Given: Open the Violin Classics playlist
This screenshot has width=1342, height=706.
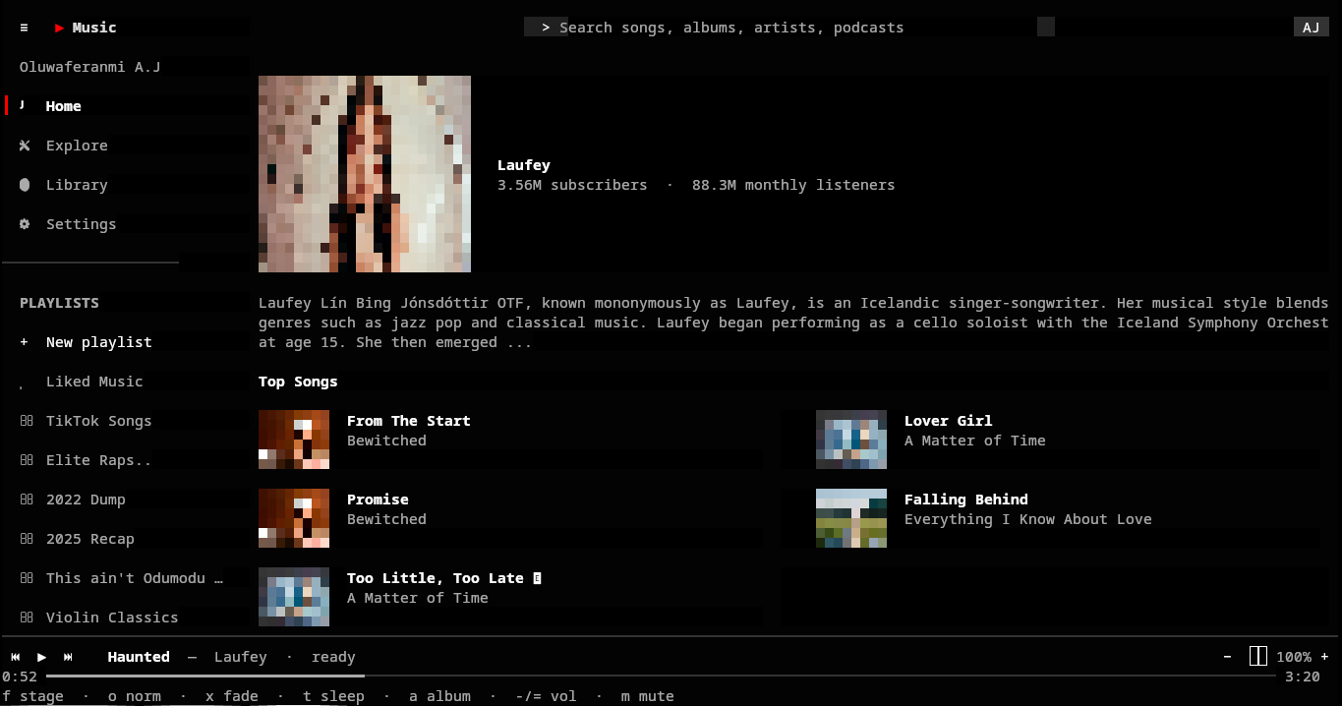Looking at the screenshot, I should (112, 618).
